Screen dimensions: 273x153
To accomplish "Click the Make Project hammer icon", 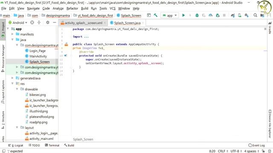I will (x=155, y=15).
